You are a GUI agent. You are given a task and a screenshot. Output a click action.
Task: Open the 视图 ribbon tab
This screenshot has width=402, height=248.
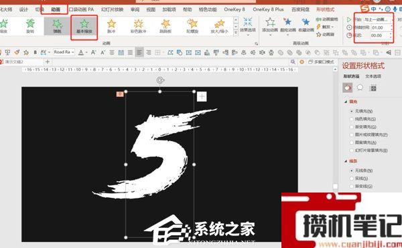coord(151,9)
